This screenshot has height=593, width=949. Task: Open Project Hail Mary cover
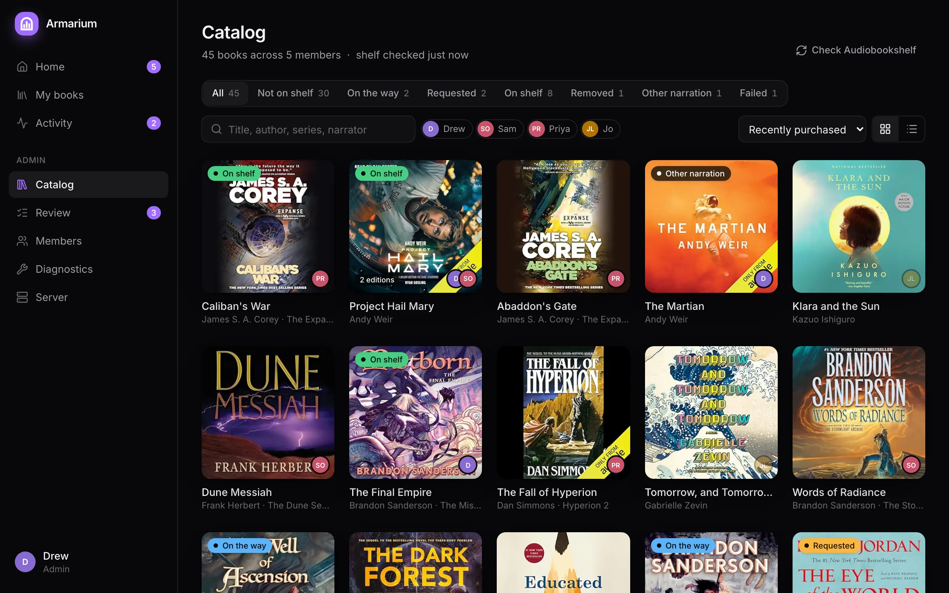point(415,226)
